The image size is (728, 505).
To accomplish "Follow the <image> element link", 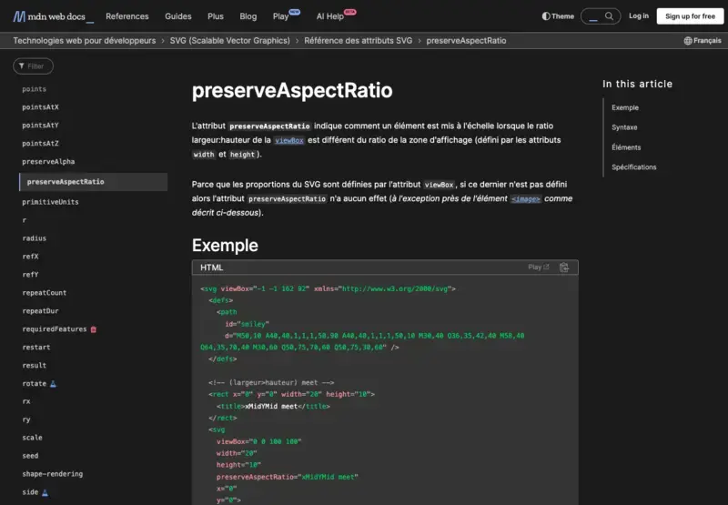I will [526, 198].
